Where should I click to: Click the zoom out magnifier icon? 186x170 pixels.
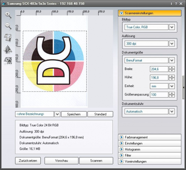tap(8, 27)
